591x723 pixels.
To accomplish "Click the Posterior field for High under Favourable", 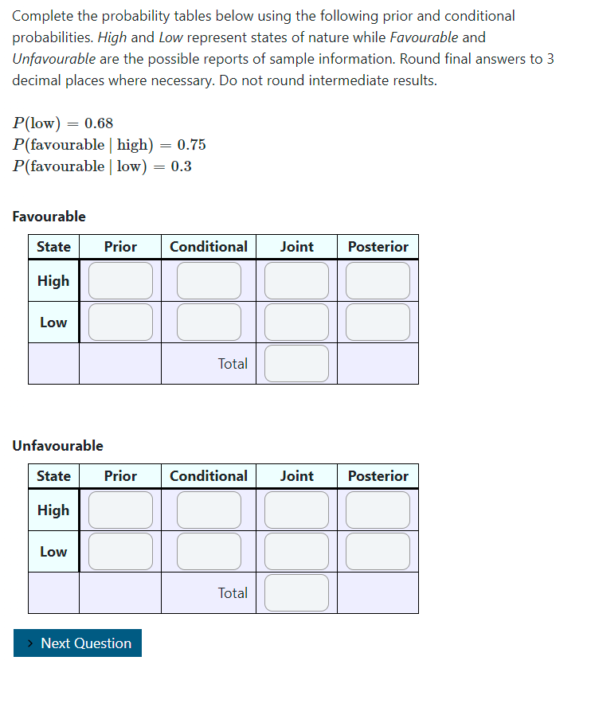I will (x=378, y=280).
